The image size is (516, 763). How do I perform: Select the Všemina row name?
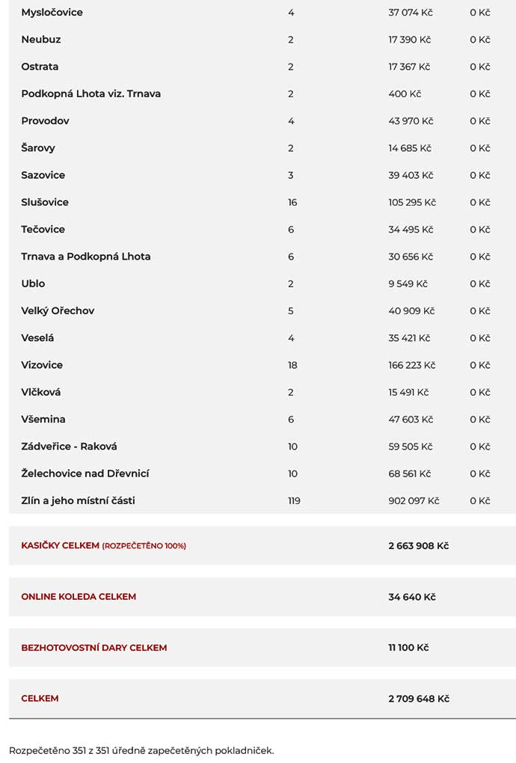pyautogui.click(x=43, y=419)
